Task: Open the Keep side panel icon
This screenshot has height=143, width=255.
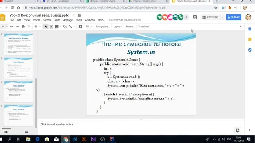Action: coord(250,39)
